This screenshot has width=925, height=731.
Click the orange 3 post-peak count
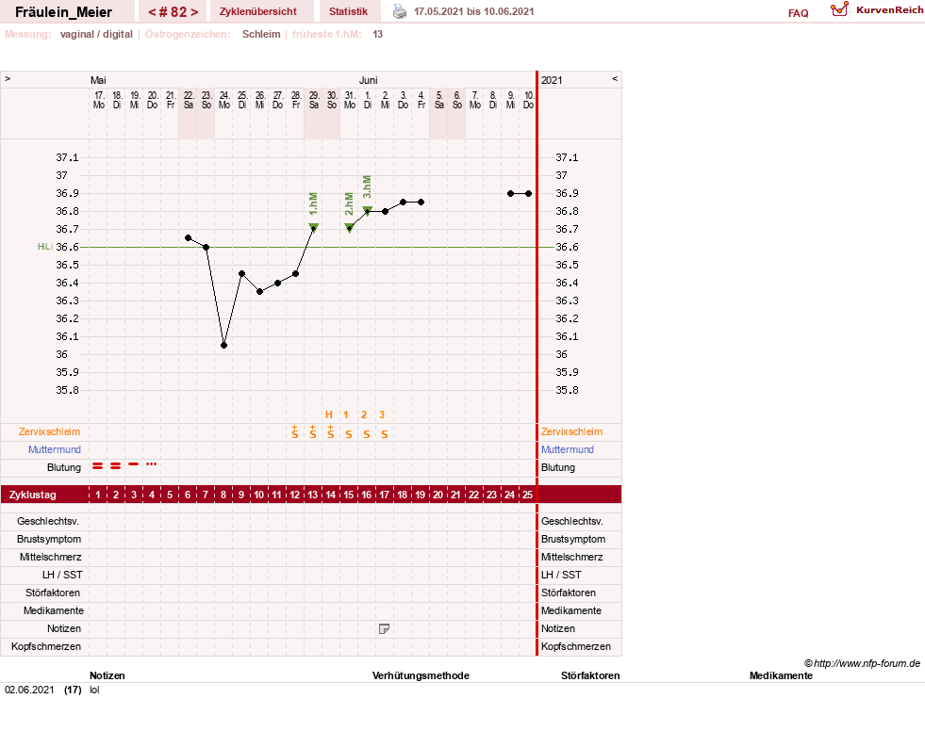[x=382, y=414]
